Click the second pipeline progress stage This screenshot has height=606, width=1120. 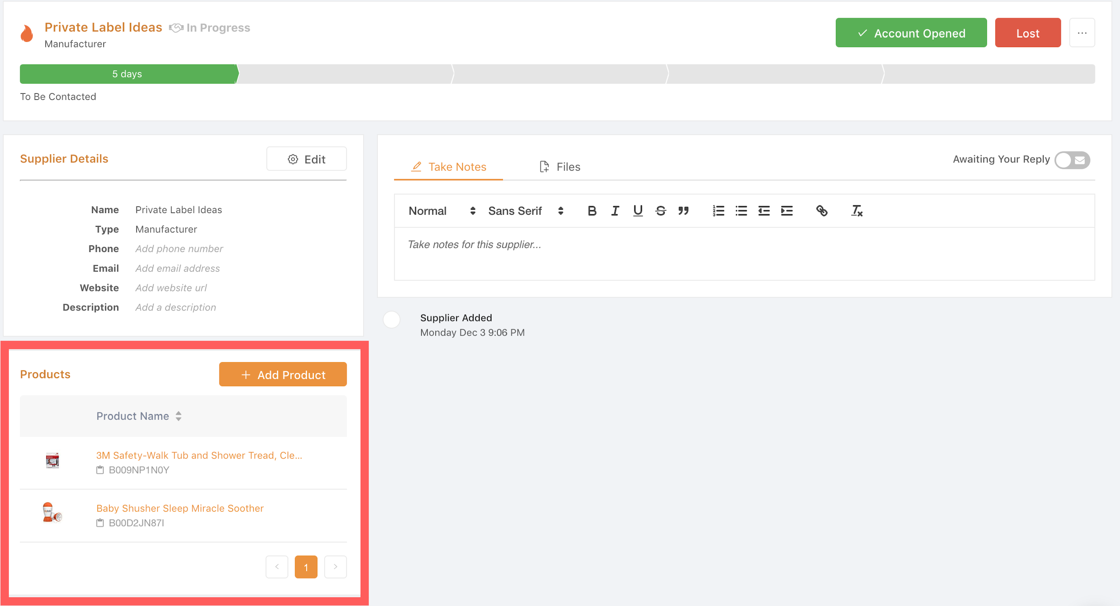point(345,74)
